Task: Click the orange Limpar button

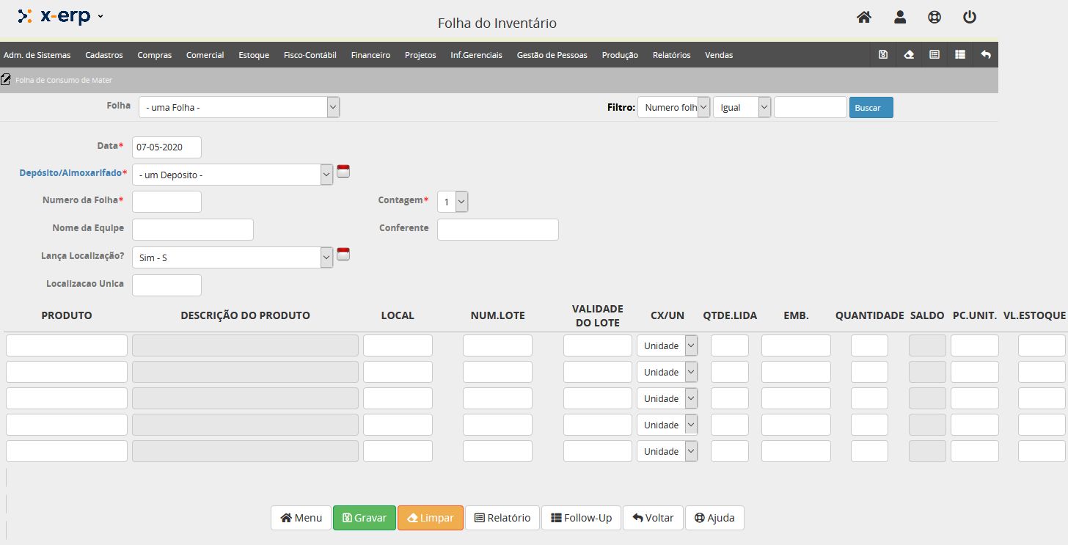Action: (x=431, y=518)
